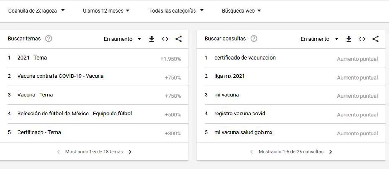Change the Búsqueda web search type
Viewport: 389px width, 169px height.
241,11
